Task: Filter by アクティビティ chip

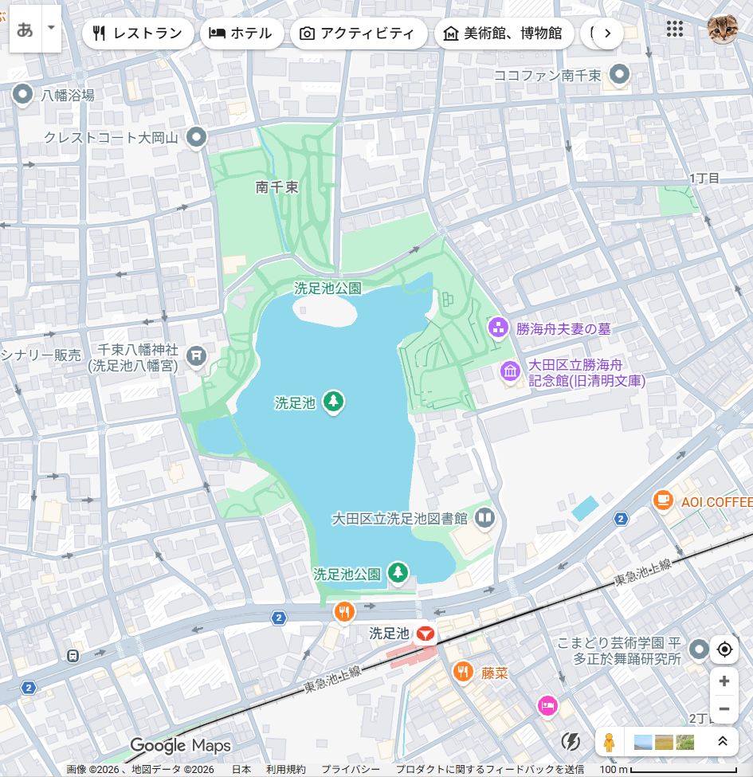Action: point(358,33)
